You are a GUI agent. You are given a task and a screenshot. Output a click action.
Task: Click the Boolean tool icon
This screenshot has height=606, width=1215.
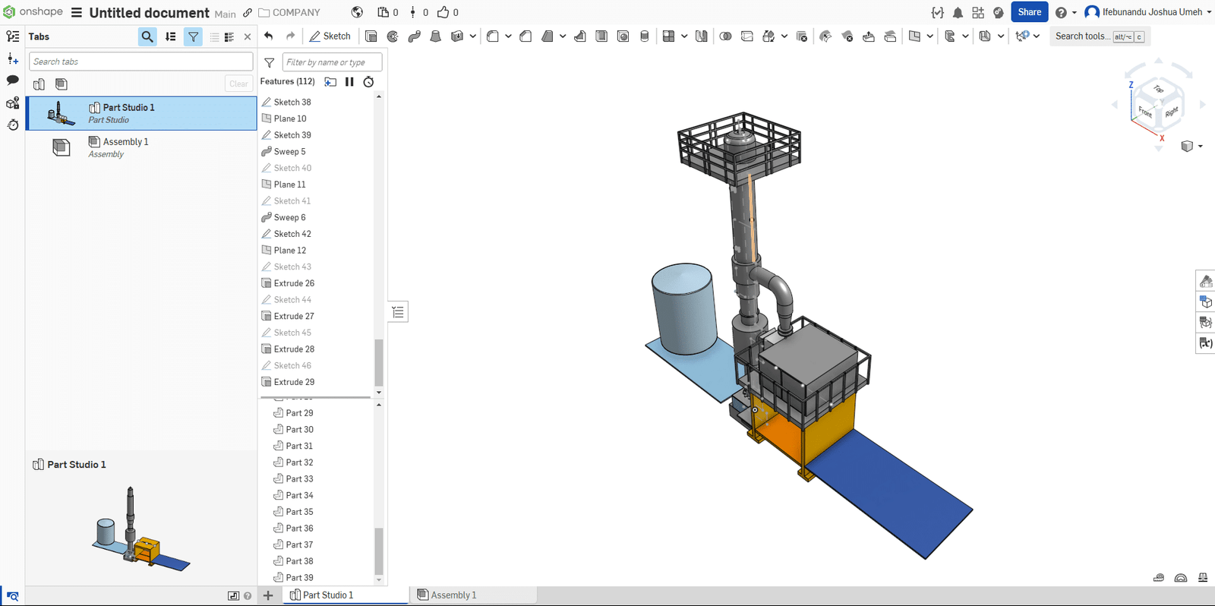(725, 36)
